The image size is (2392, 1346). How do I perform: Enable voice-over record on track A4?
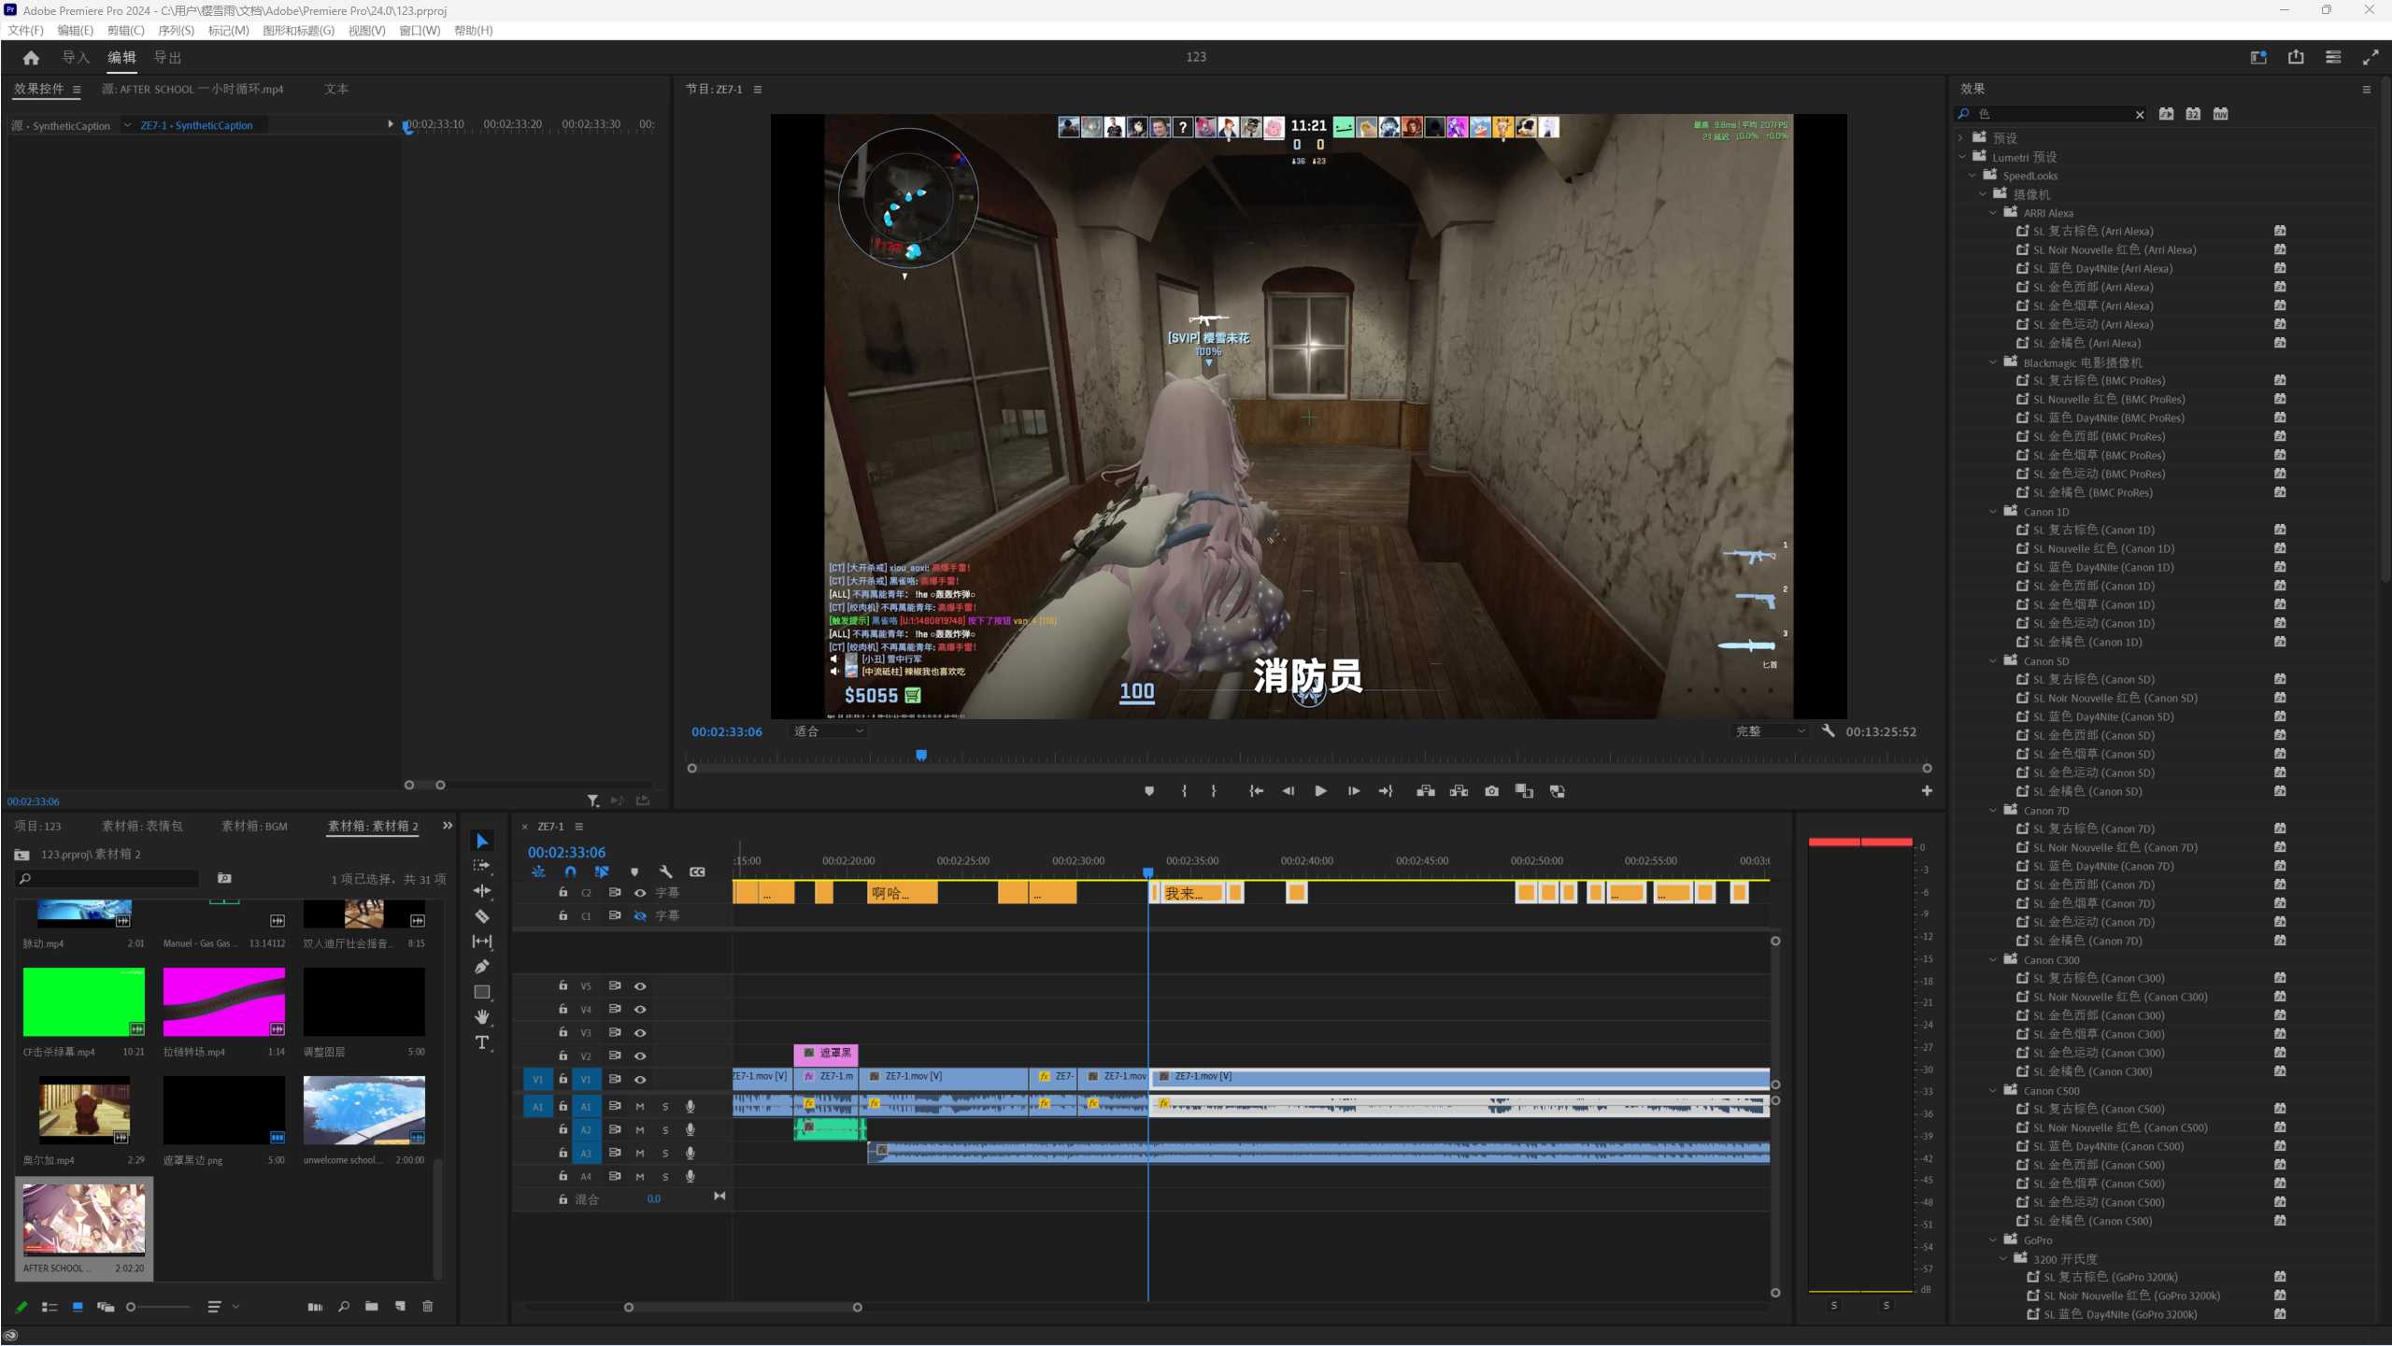[691, 1177]
